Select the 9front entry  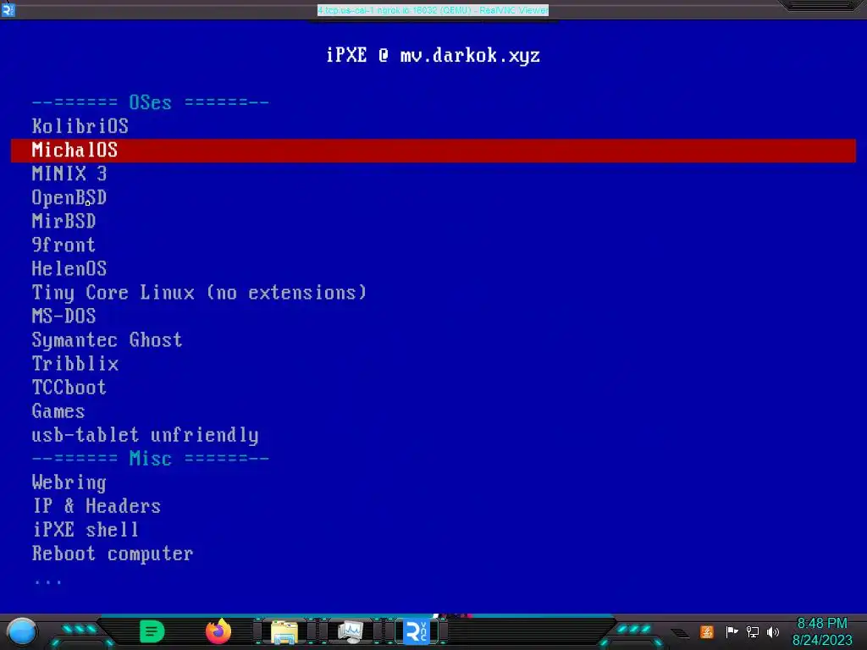[x=64, y=245]
